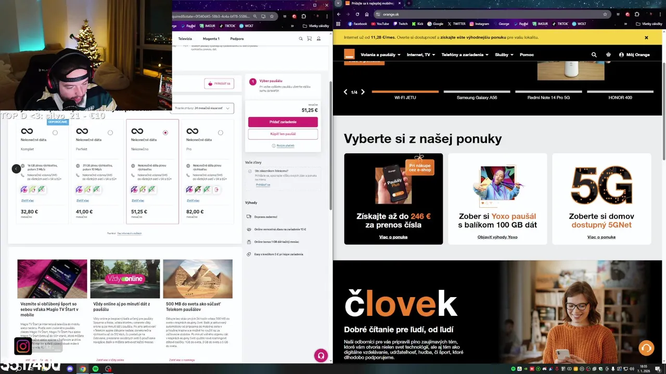Open the Orange shopping basket icon
The width and height of the screenshot is (666, 374).
point(608,55)
